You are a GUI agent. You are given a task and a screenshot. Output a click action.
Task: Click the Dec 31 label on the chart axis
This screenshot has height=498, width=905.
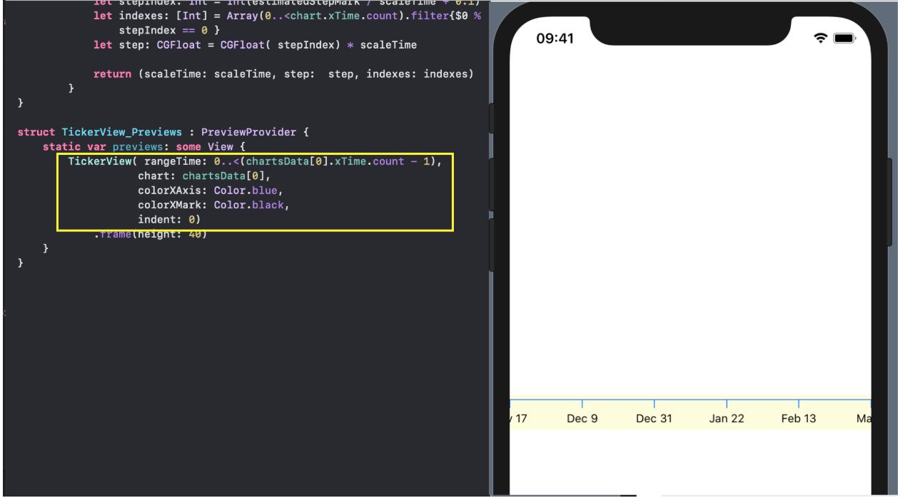[653, 418]
